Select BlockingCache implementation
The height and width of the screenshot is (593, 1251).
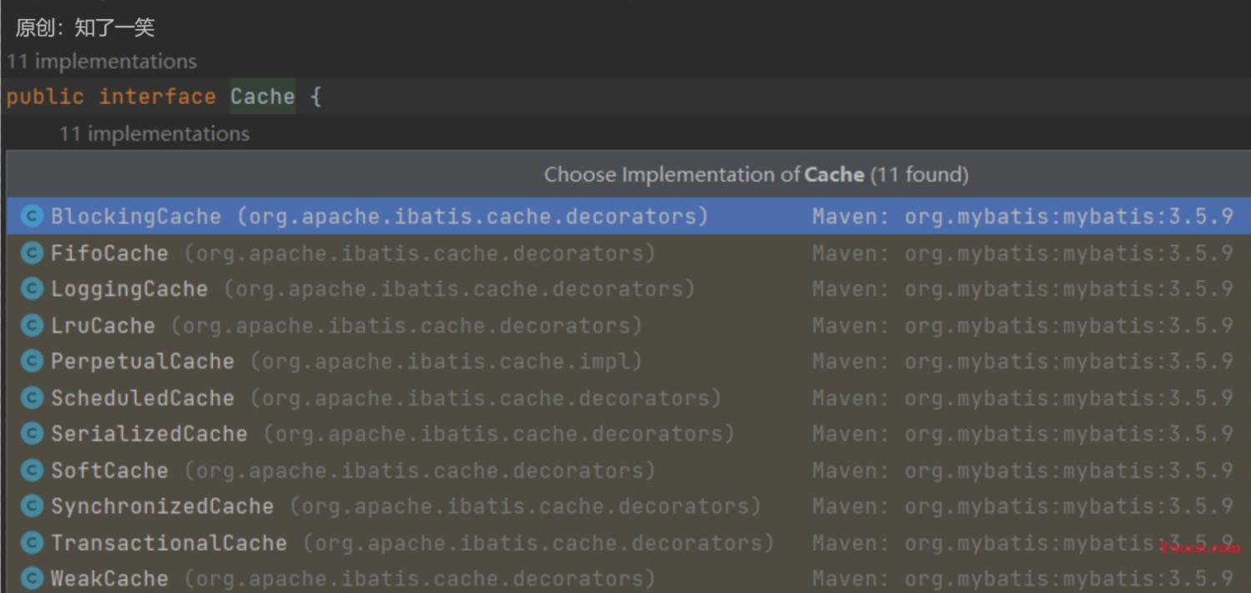pyautogui.click(x=629, y=217)
